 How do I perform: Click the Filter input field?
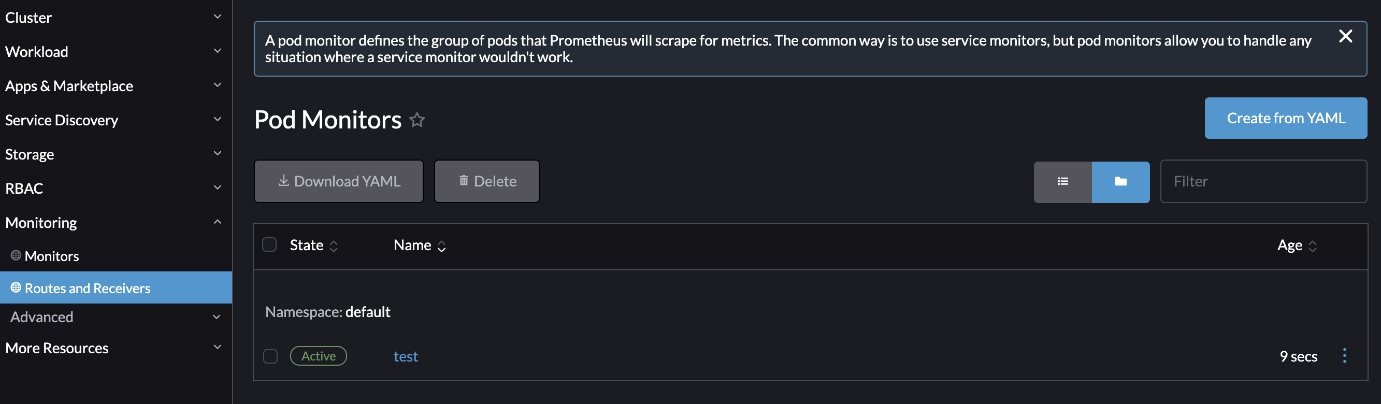pyautogui.click(x=1263, y=181)
